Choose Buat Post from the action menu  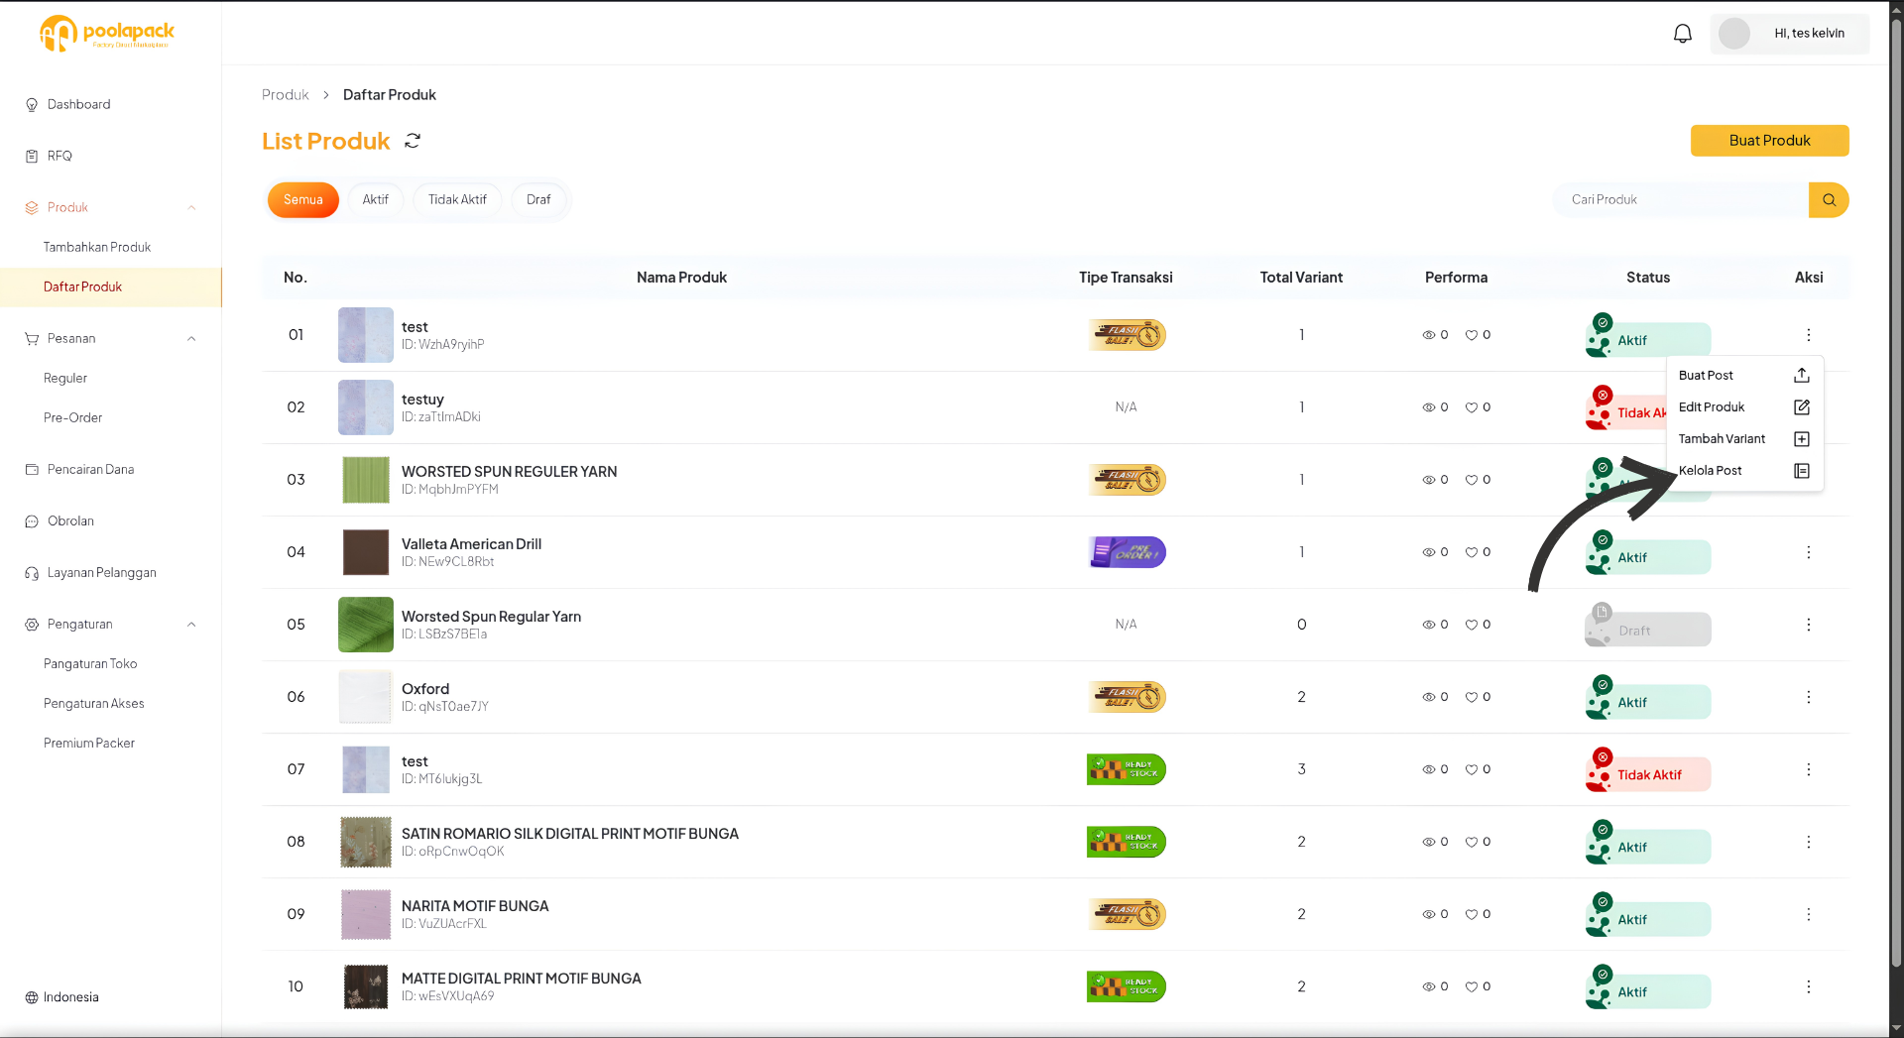click(x=1744, y=375)
